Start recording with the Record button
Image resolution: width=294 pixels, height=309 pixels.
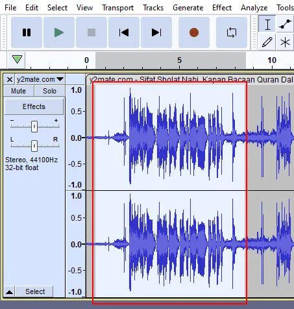tap(194, 32)
